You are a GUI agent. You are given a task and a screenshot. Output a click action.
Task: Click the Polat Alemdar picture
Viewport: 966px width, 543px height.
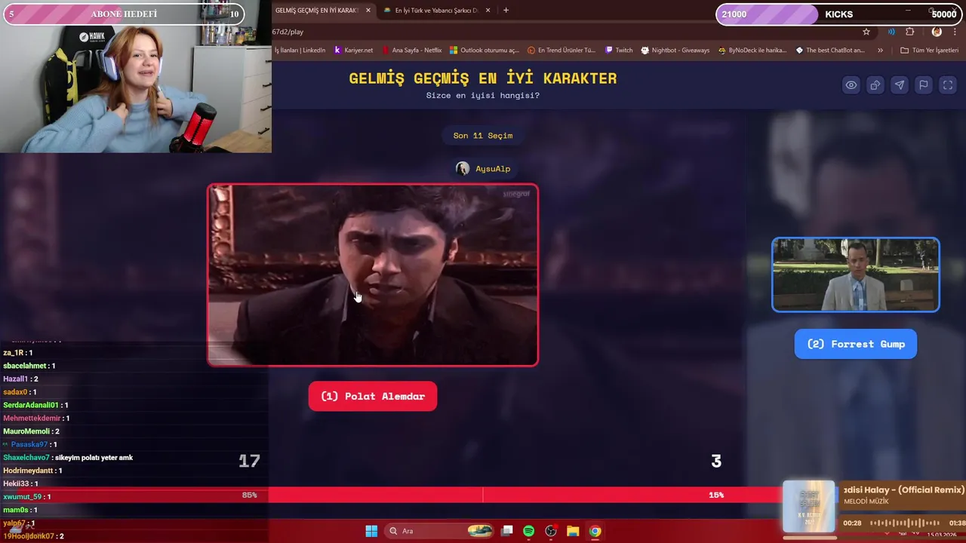[x=373, y=275]
